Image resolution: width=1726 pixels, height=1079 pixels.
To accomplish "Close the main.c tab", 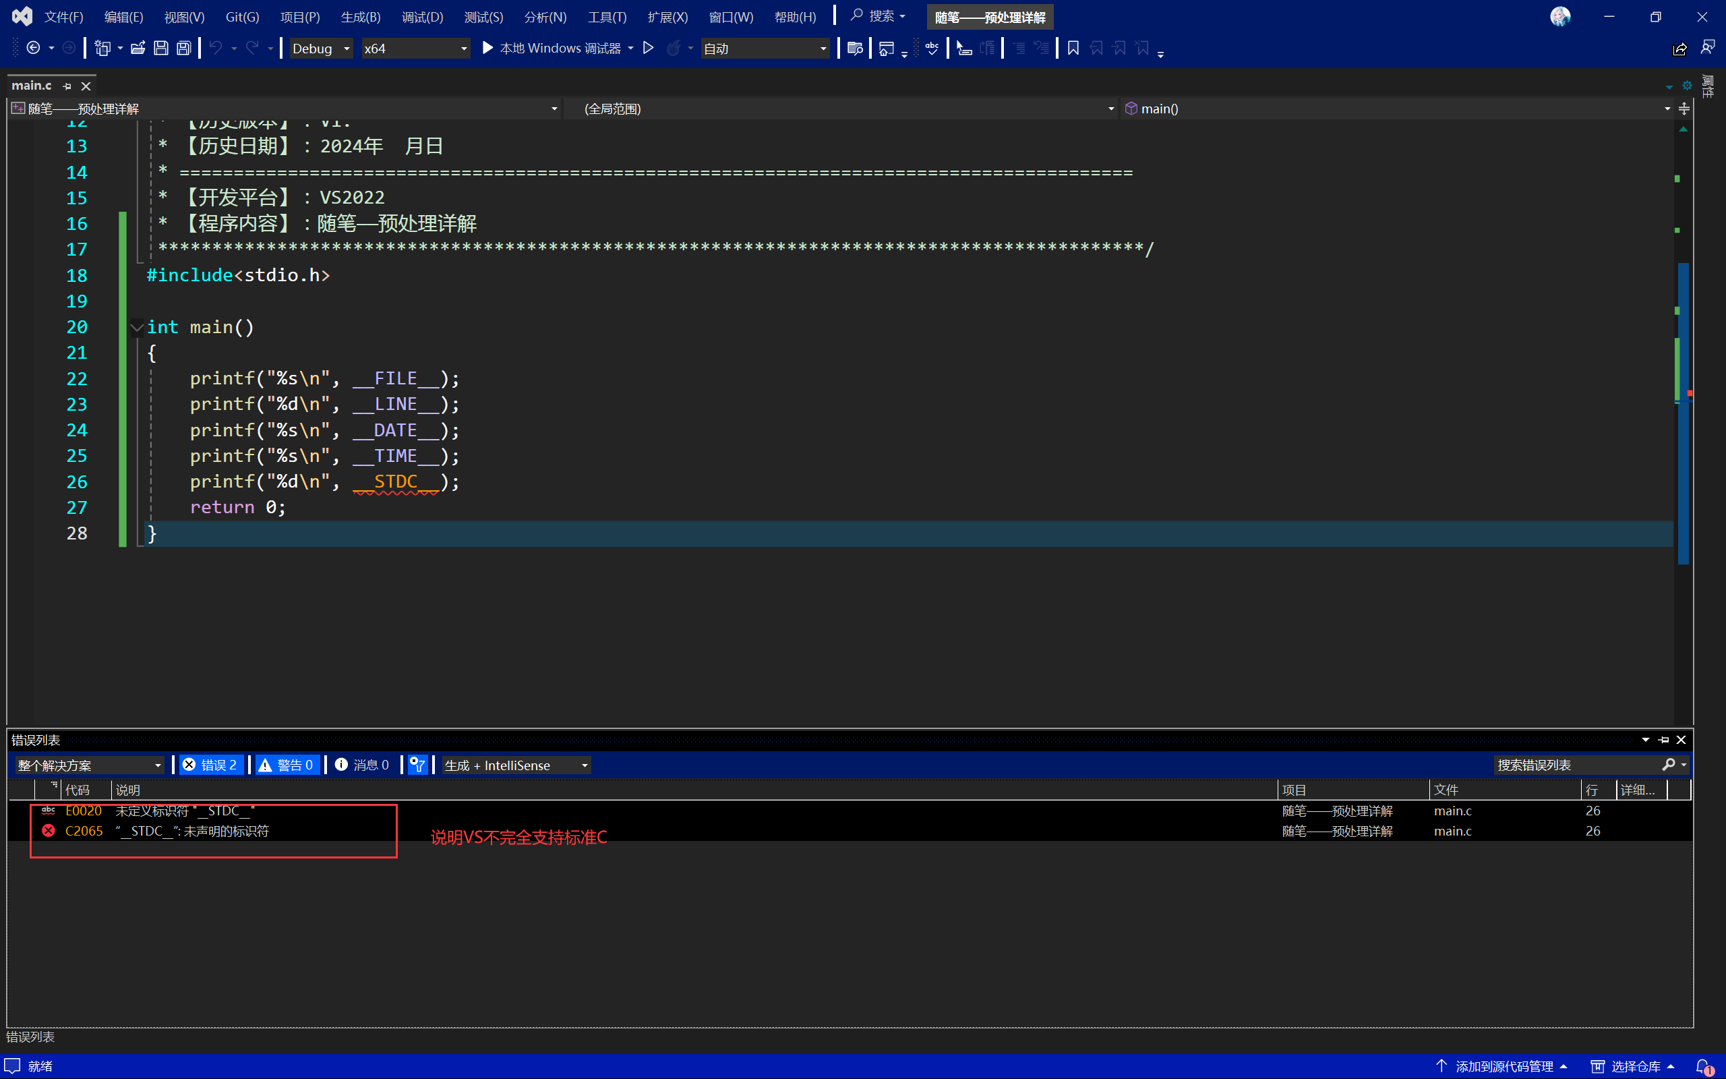I will [86, 86].
